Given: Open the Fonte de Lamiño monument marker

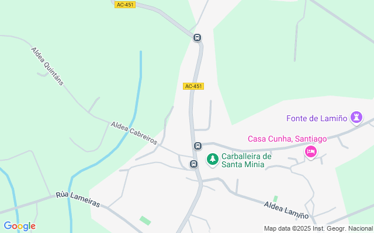Looking at the screenshot, I should tap(356, 118).
